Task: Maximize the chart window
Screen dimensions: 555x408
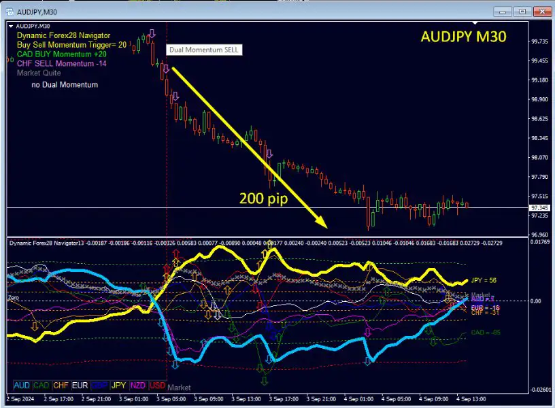Action: pyautogui.click(x=522, y=12)
